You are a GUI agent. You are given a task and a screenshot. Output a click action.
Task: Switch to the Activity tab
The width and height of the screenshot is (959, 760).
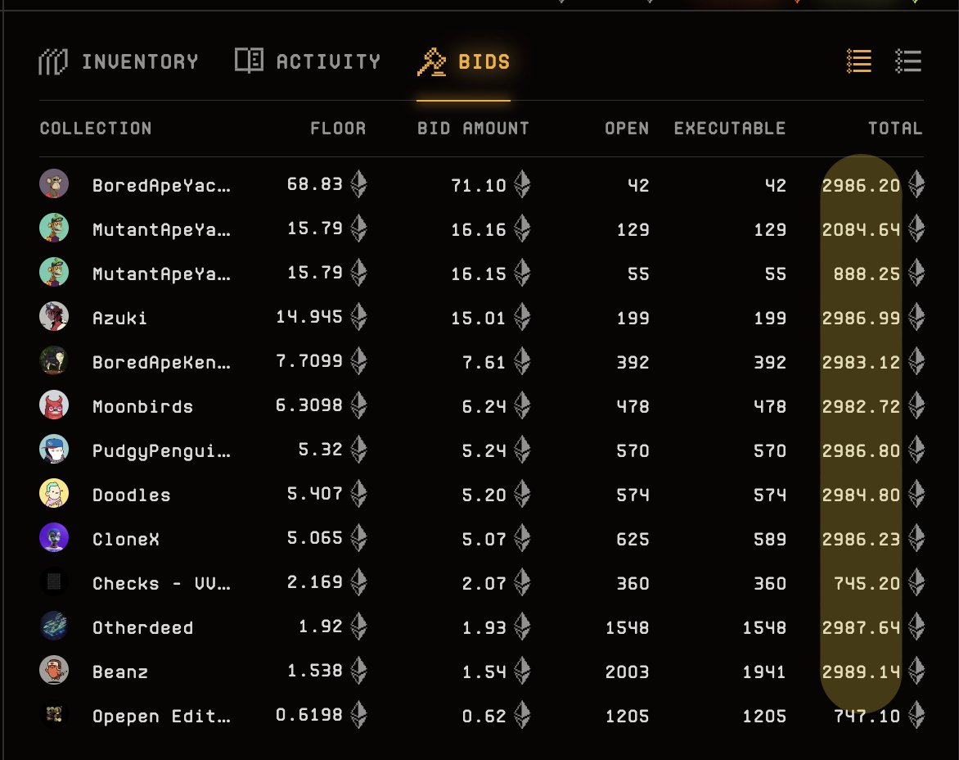click(308, 61)
